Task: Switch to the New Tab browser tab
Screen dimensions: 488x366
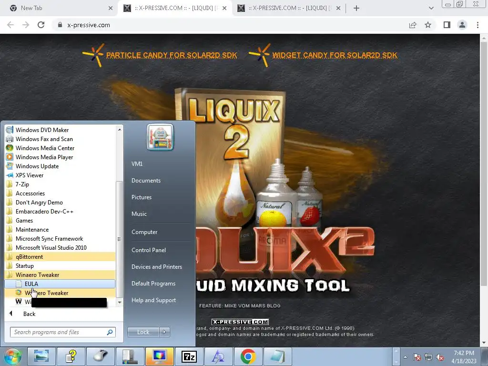Action: 59,8
